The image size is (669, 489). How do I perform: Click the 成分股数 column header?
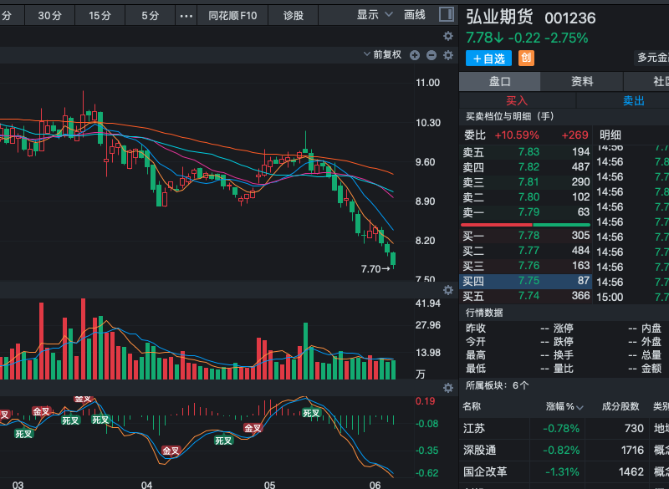[x=620, y=407]
